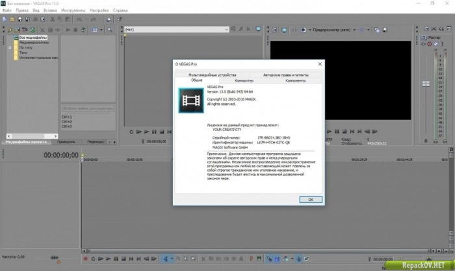This screenshot has width=455, height=271.
Task: Open the Options (Настройки) menu
Action: coord(99,10)
